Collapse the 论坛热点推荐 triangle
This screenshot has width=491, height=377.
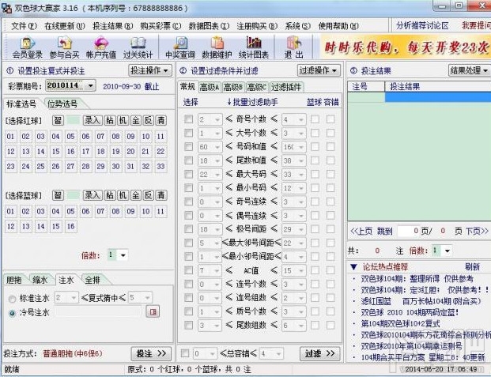[x=353, y=267]
